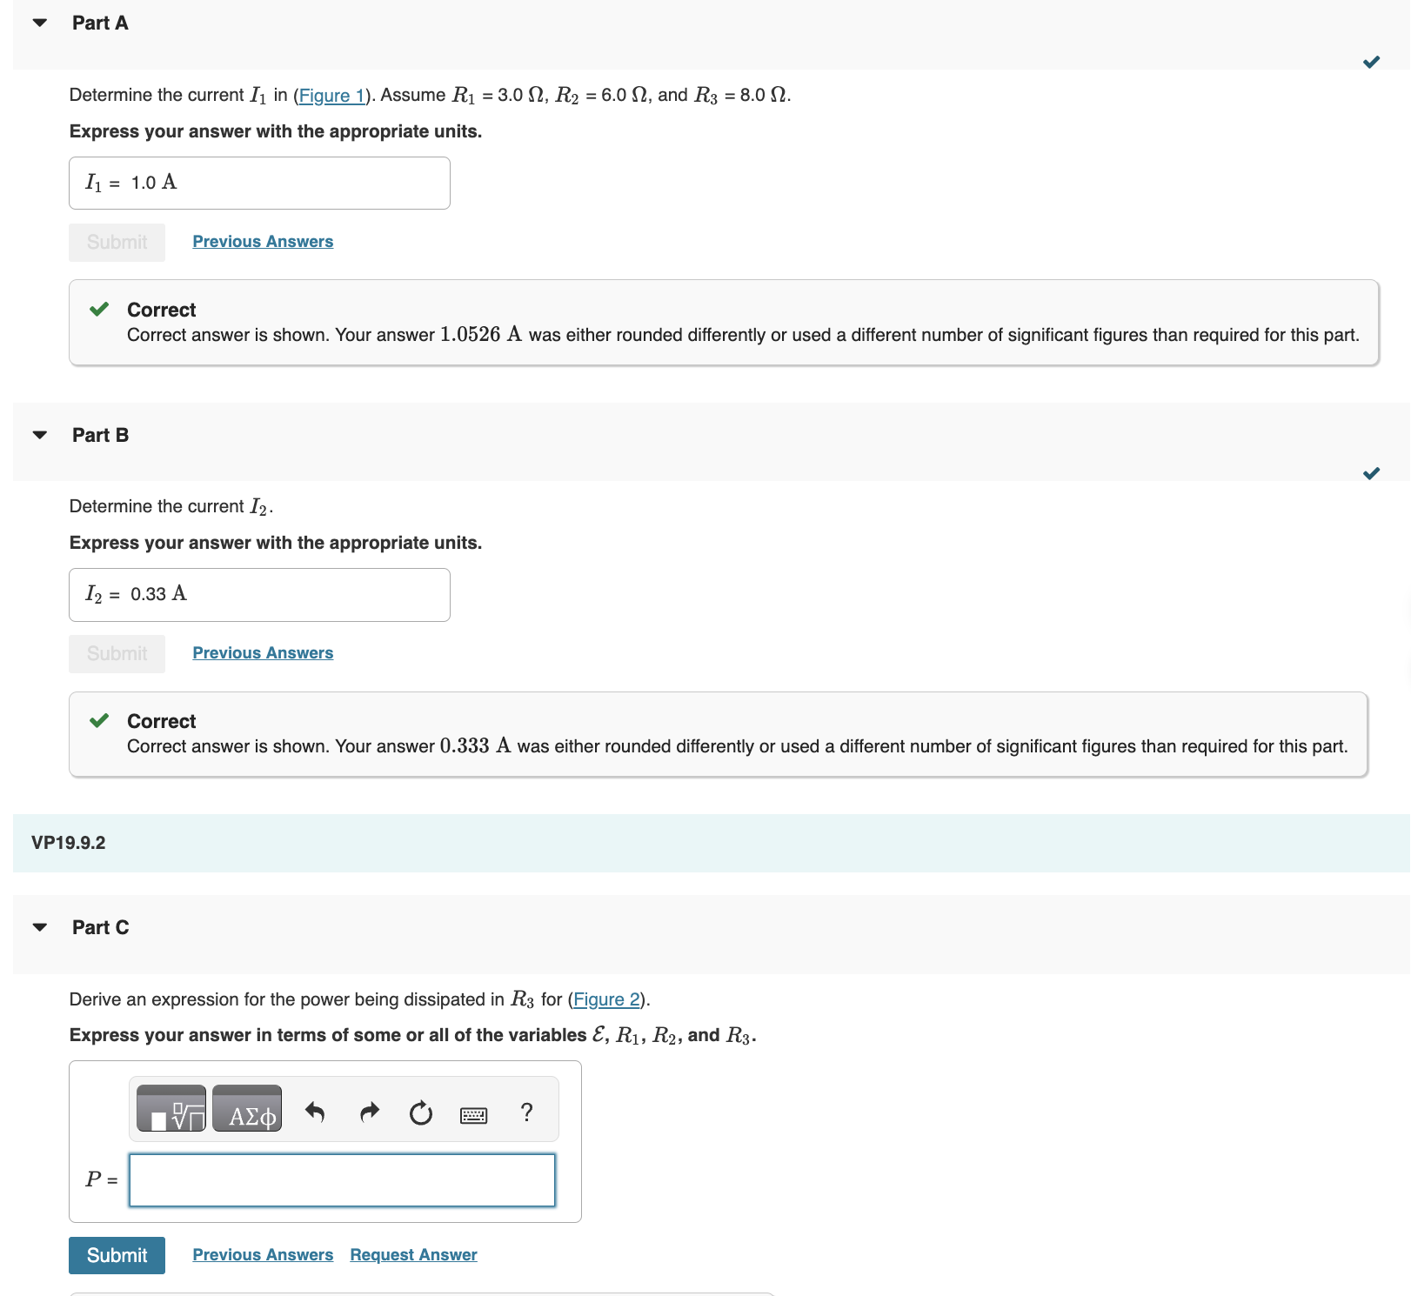Click green checkmark on Part B header

pos(1372,473)
